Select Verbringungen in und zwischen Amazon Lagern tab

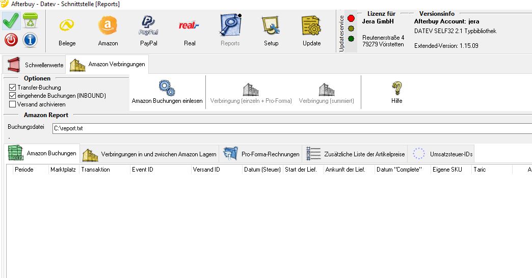tap(149, 154)
